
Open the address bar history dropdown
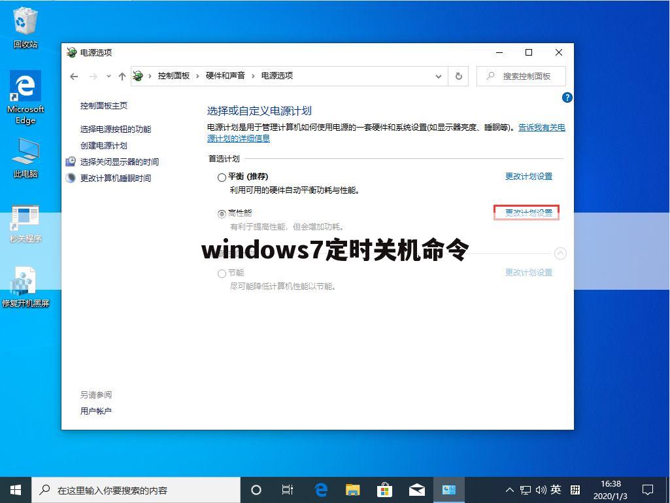tap(439, 76)
